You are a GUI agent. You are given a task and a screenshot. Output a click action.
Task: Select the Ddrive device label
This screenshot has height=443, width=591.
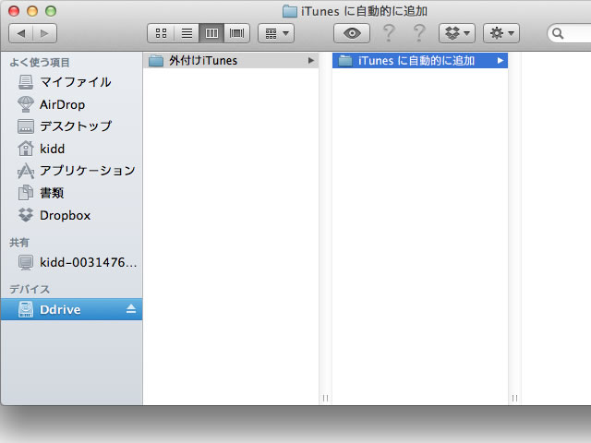(x=60, y=310)
